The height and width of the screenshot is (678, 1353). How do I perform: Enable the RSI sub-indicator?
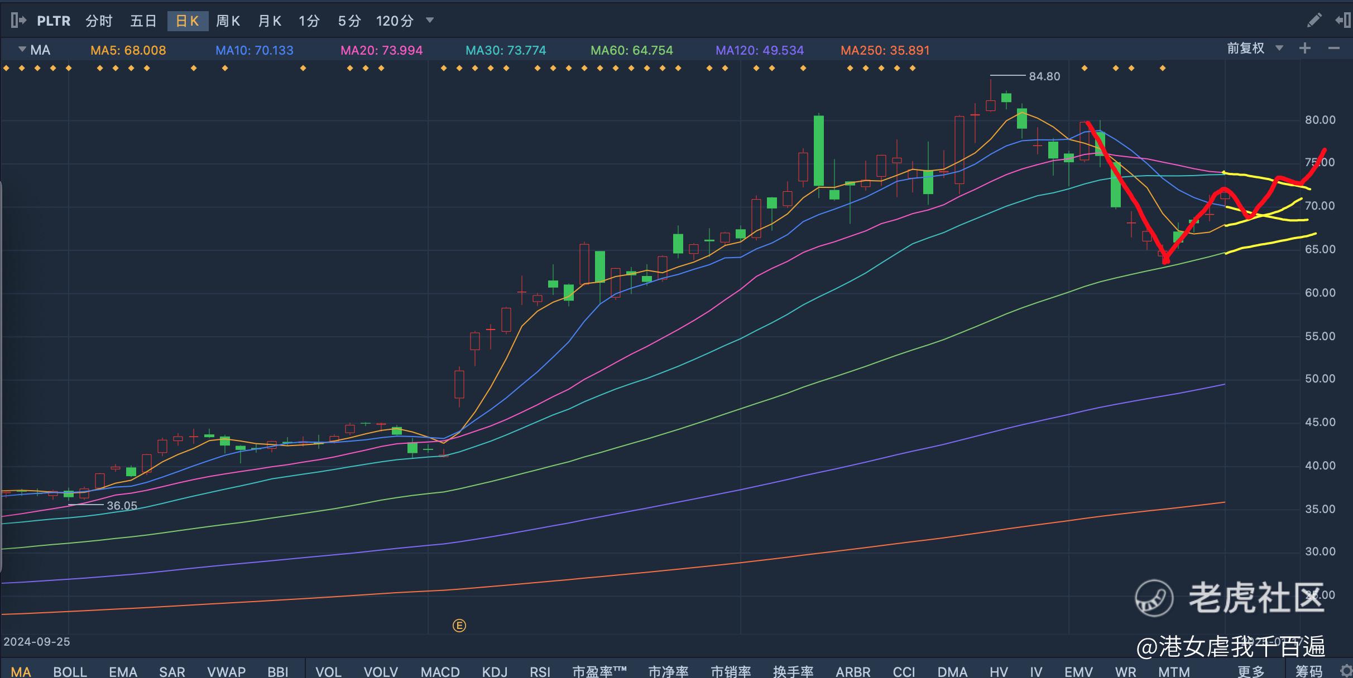(540, 671)
